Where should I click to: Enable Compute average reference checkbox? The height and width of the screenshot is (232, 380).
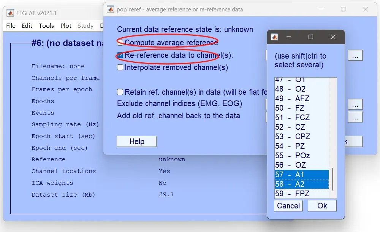pos(120,43)
